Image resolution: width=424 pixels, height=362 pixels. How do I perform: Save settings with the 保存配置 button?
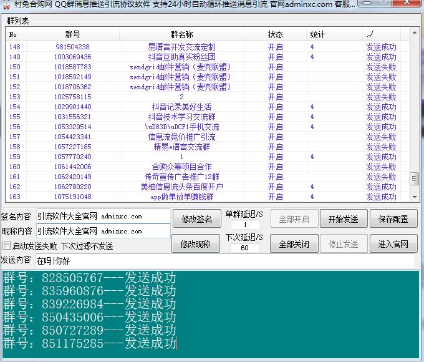click(393, 218)
